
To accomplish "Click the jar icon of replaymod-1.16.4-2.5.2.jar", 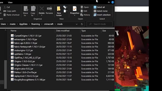I will (x=12, y=76).
